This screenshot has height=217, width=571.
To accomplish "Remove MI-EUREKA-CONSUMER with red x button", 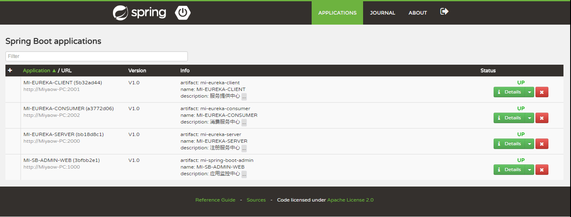I will (542, 118).
